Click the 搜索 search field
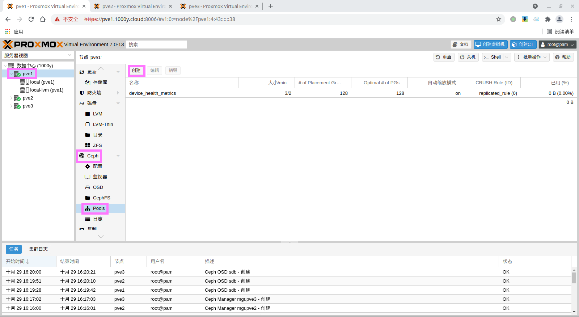 pos(157,45)
